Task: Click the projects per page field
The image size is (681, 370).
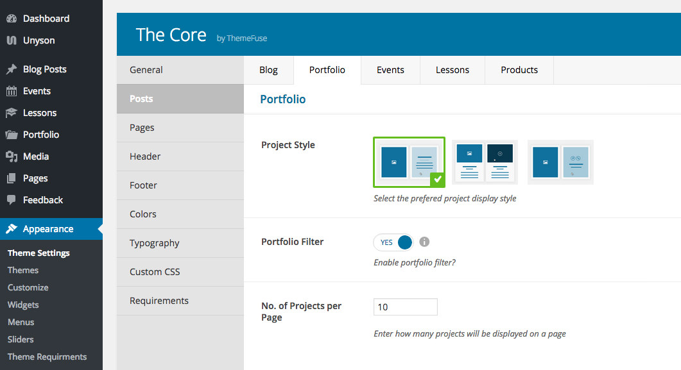Action: [x=405, y=307]
